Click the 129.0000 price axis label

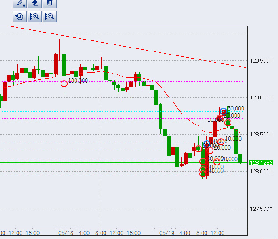[x=261, y=98]
